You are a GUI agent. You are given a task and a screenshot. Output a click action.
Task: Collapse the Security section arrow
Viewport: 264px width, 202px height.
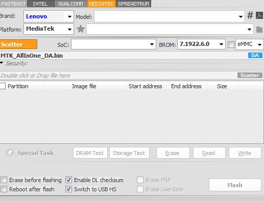(x=2, y=63)
